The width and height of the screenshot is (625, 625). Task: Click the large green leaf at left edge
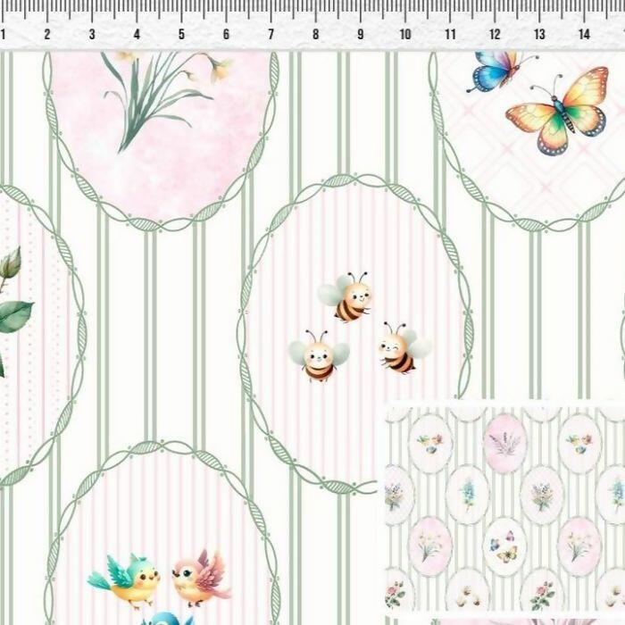[x=14, y=316]
